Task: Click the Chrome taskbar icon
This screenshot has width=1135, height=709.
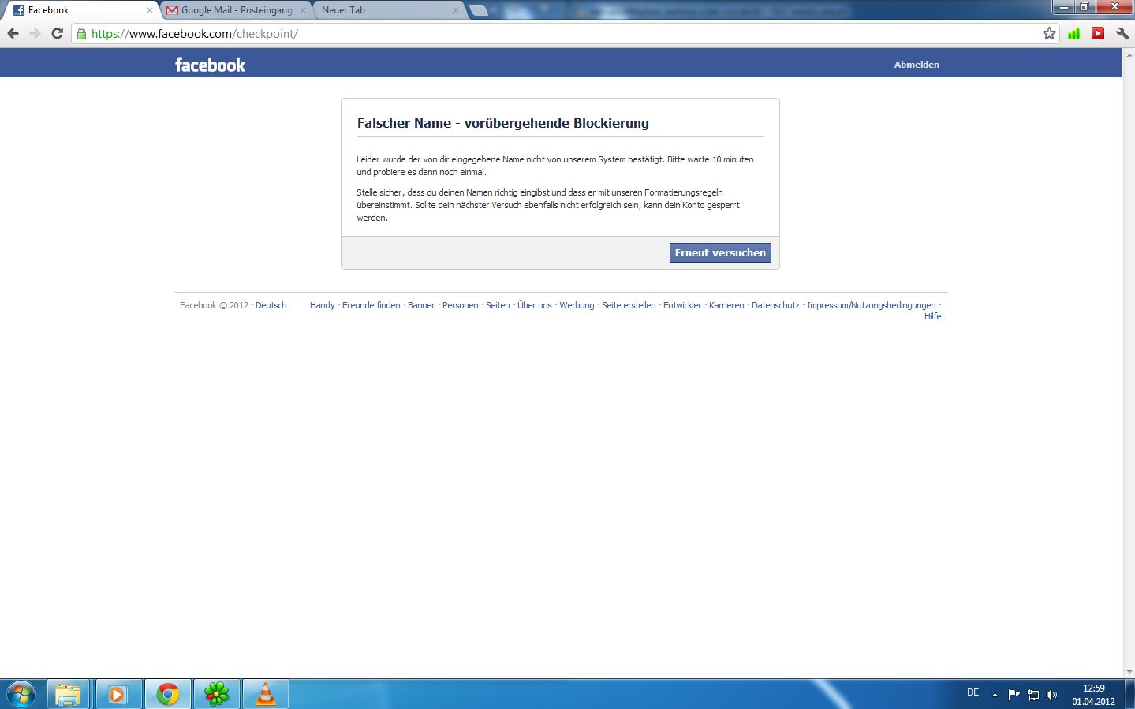Action: pyautogui.click(x=167, y=694)
